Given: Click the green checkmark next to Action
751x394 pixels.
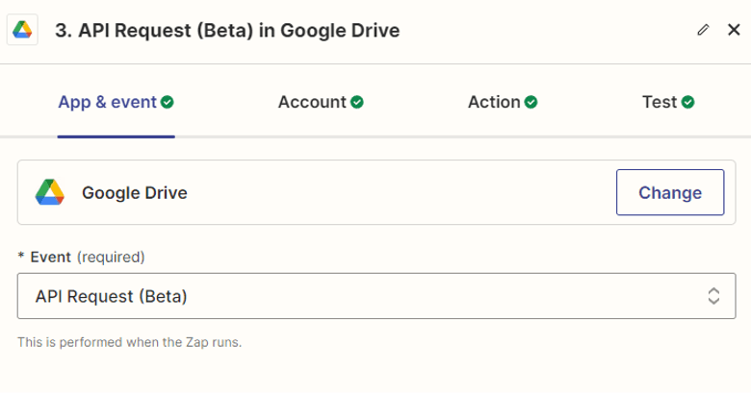Looking at the screenshot, I should click(x=531, y=102).
